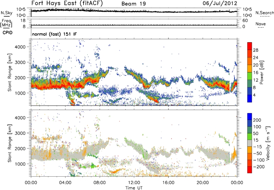
Task: Click the 04:00 time tick label
Action: [x=65, y=183]
